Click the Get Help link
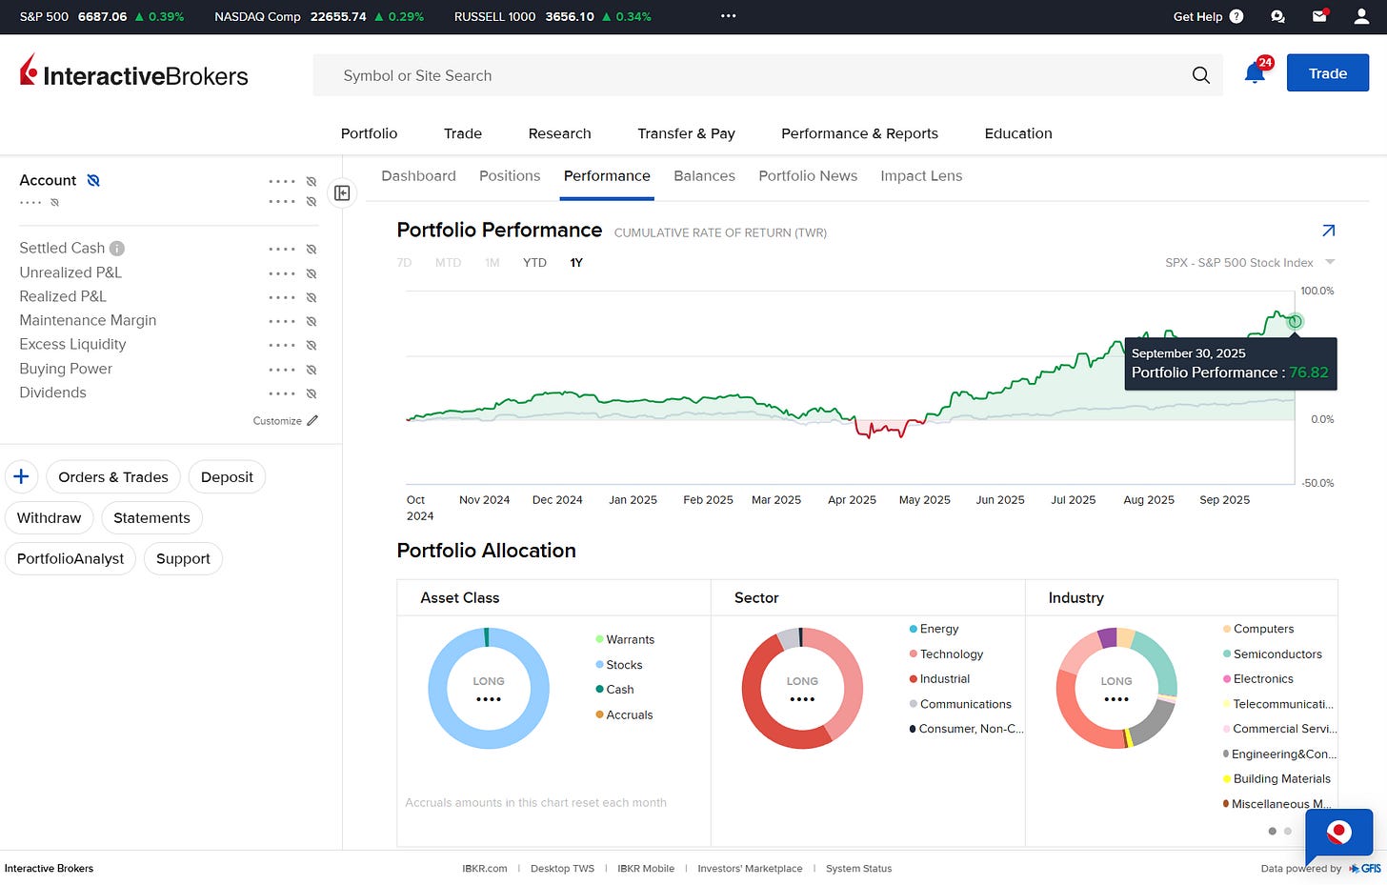This screenshot has width=1387, height=885. (x=1197, y=16)
